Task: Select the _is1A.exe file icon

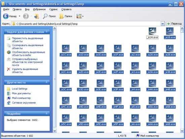Action: click(x=152, y=31)
